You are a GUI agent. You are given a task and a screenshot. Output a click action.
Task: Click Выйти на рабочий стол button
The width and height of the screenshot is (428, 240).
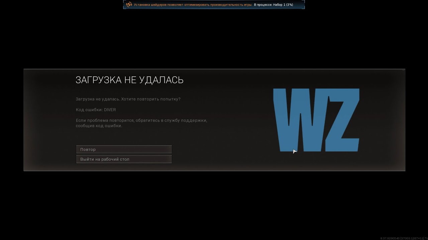click(x=124, y=159)
